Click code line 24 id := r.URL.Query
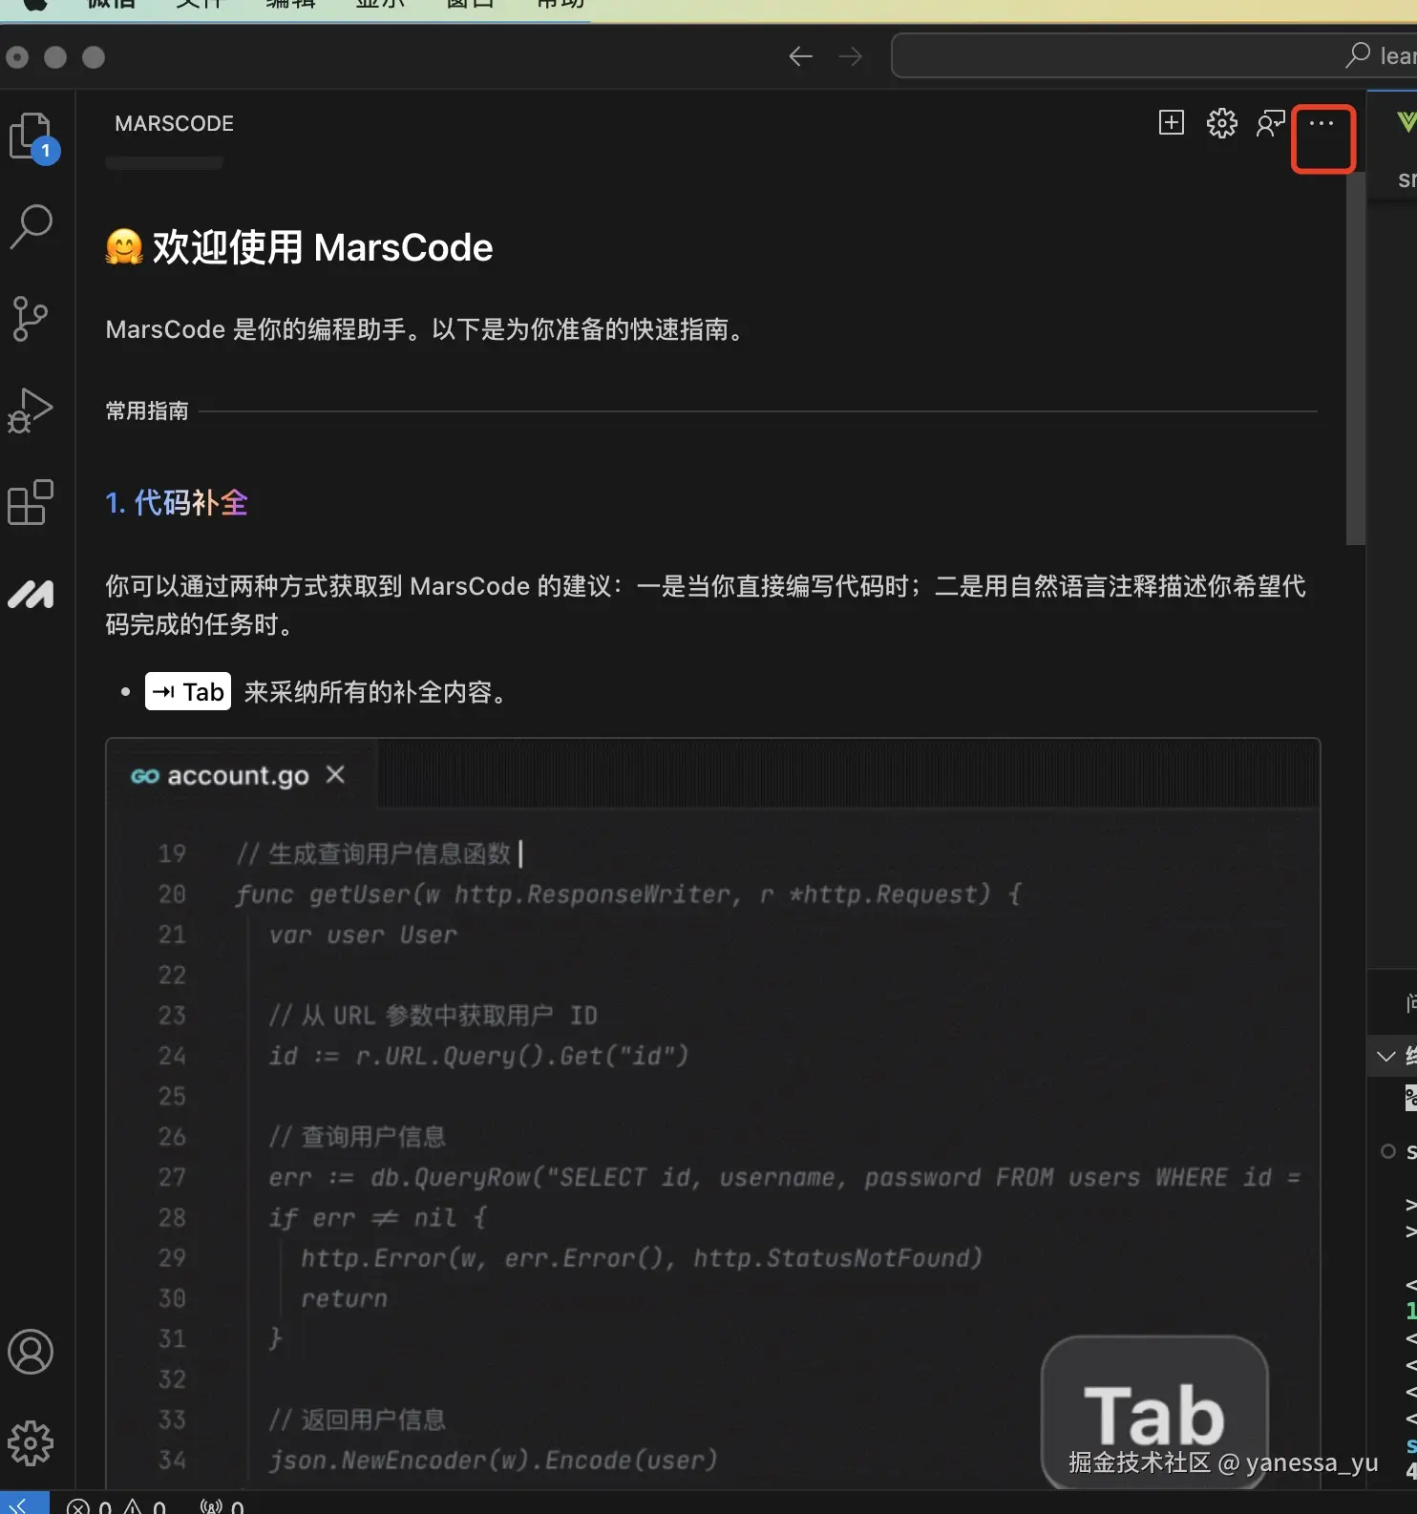The height and width of the screenshot is (1514, 1417). (478, 1056)
